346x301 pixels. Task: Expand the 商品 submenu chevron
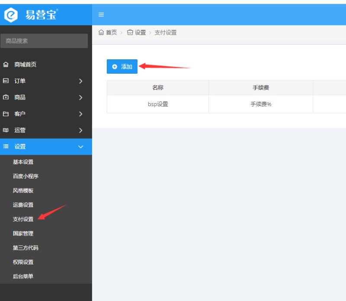[x=80, y=97]
